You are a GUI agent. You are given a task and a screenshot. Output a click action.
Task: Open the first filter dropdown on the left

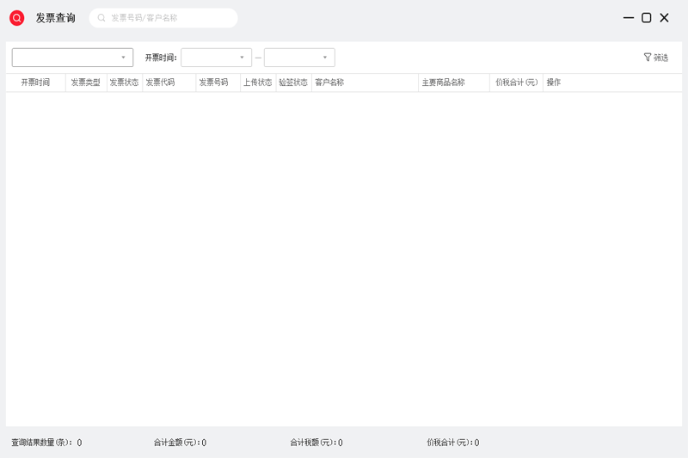tap(72, 58)
